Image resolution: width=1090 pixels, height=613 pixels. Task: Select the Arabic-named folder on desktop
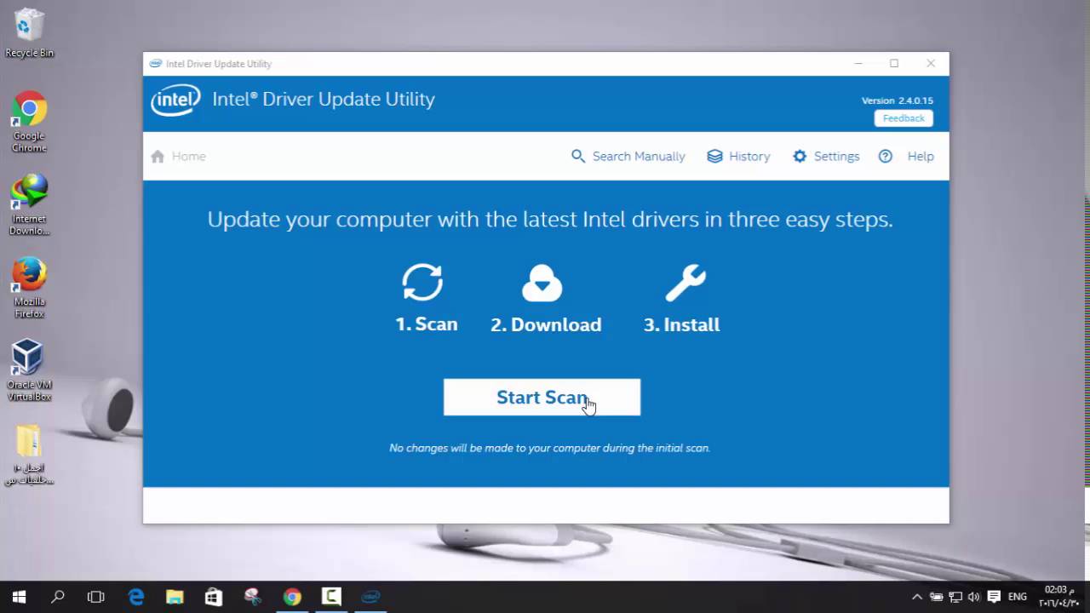[x=29, y=455]
